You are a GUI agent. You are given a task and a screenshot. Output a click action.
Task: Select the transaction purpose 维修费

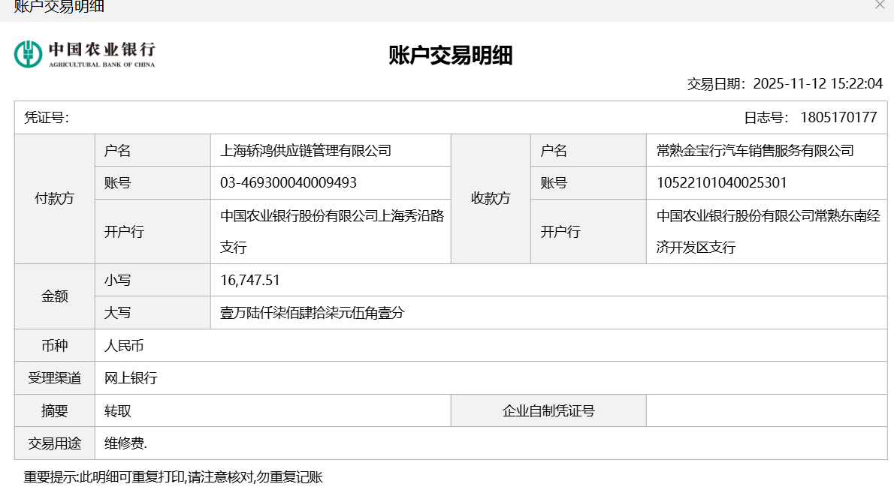125,443
